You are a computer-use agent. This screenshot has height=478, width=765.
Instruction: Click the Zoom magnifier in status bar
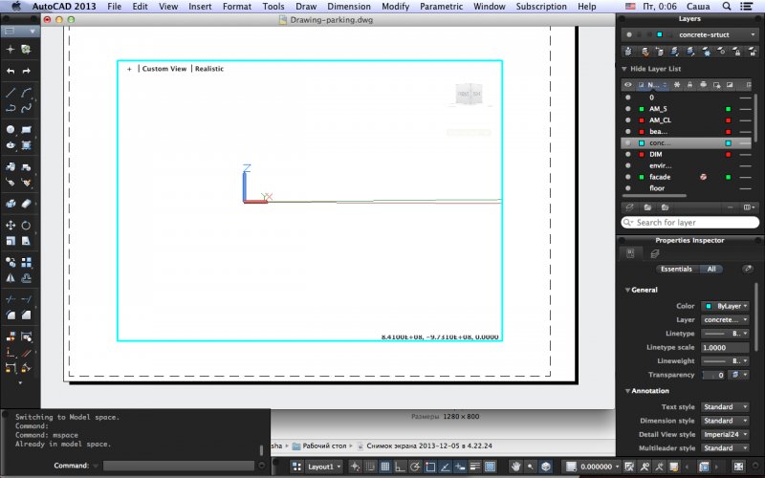[x=531, y=467]
